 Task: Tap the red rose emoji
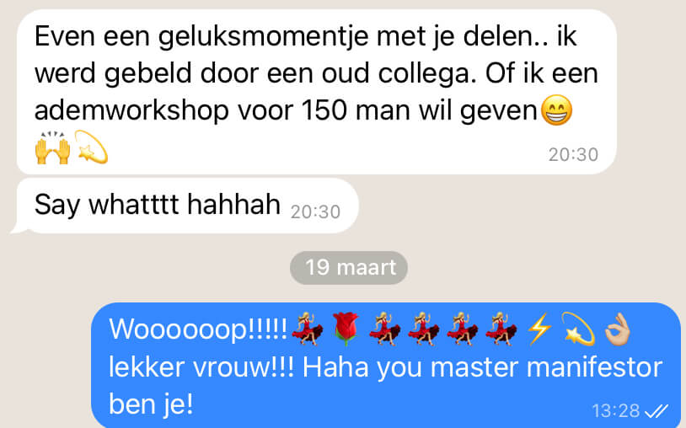click(x=346, y=329)
